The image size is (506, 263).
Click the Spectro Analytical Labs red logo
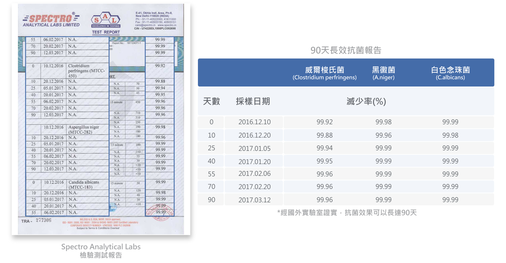[x=51, y=20]
